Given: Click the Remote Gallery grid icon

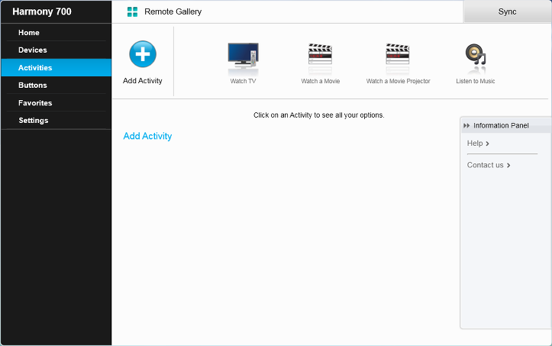Looking at the screenshot, I should 133,11.
